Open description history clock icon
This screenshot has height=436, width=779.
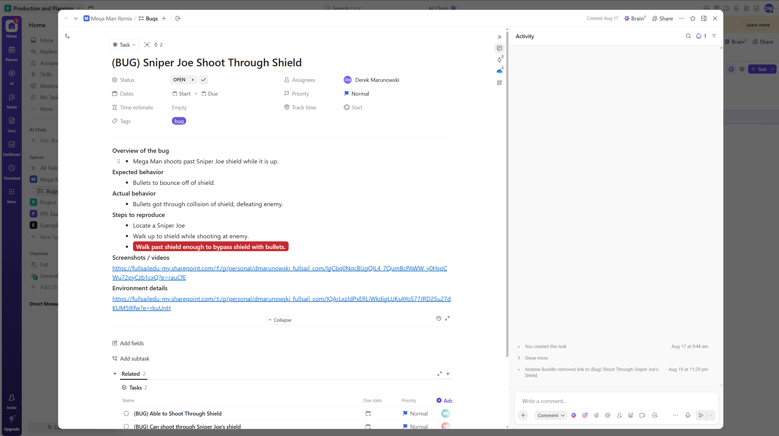coord(439,318)
